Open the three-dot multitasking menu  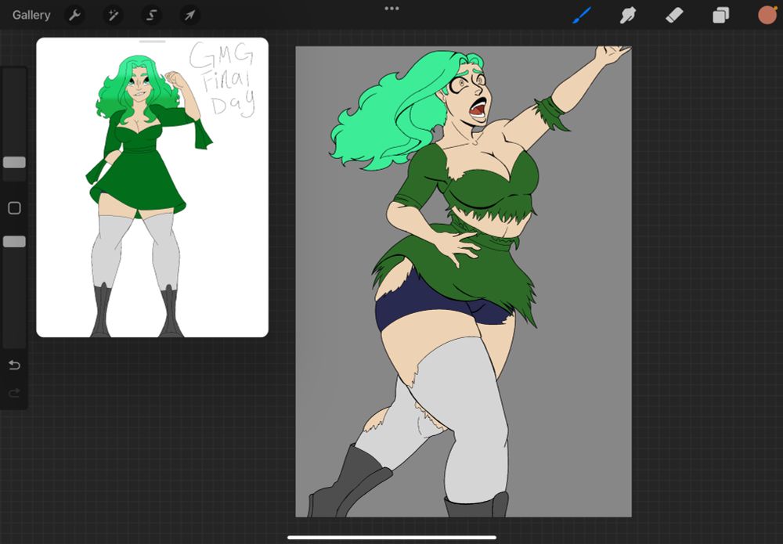click(391, 9)
